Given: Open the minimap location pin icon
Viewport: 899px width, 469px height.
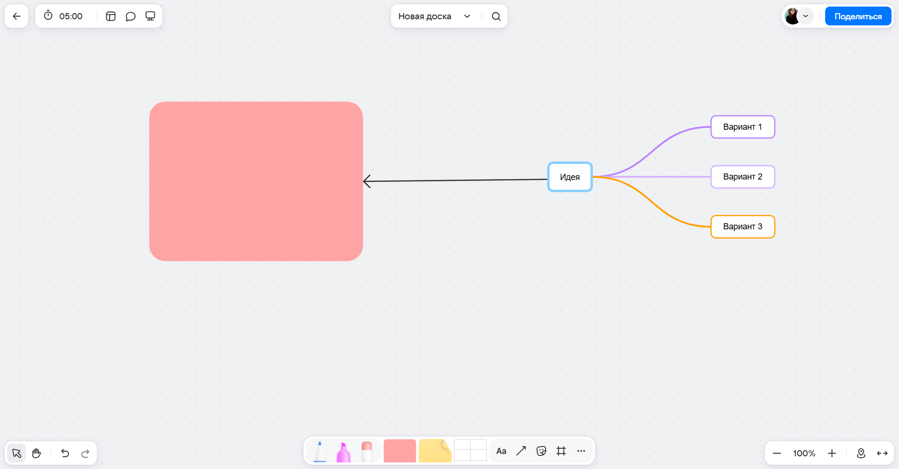Looking at the screenshot, I should click(861, 453).
